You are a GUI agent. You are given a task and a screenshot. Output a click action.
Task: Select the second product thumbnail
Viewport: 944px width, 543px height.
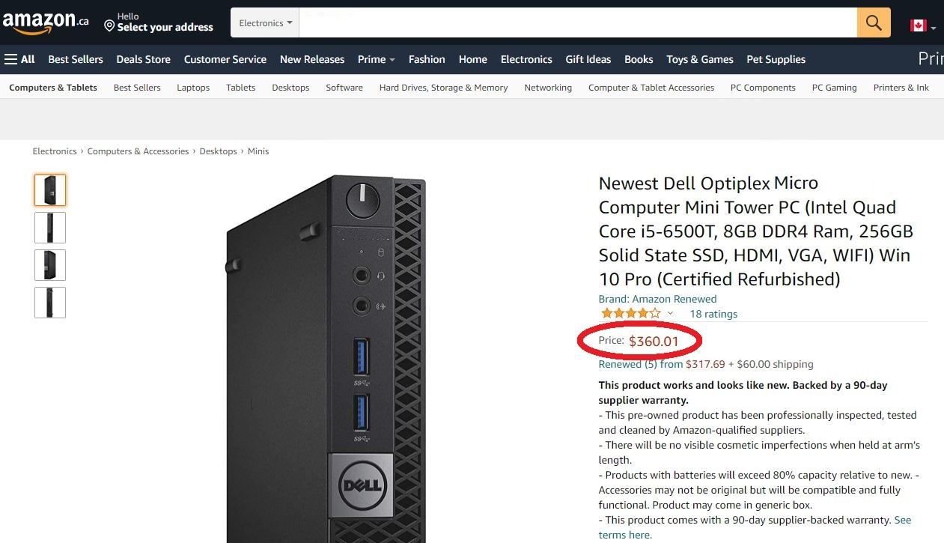50,228
